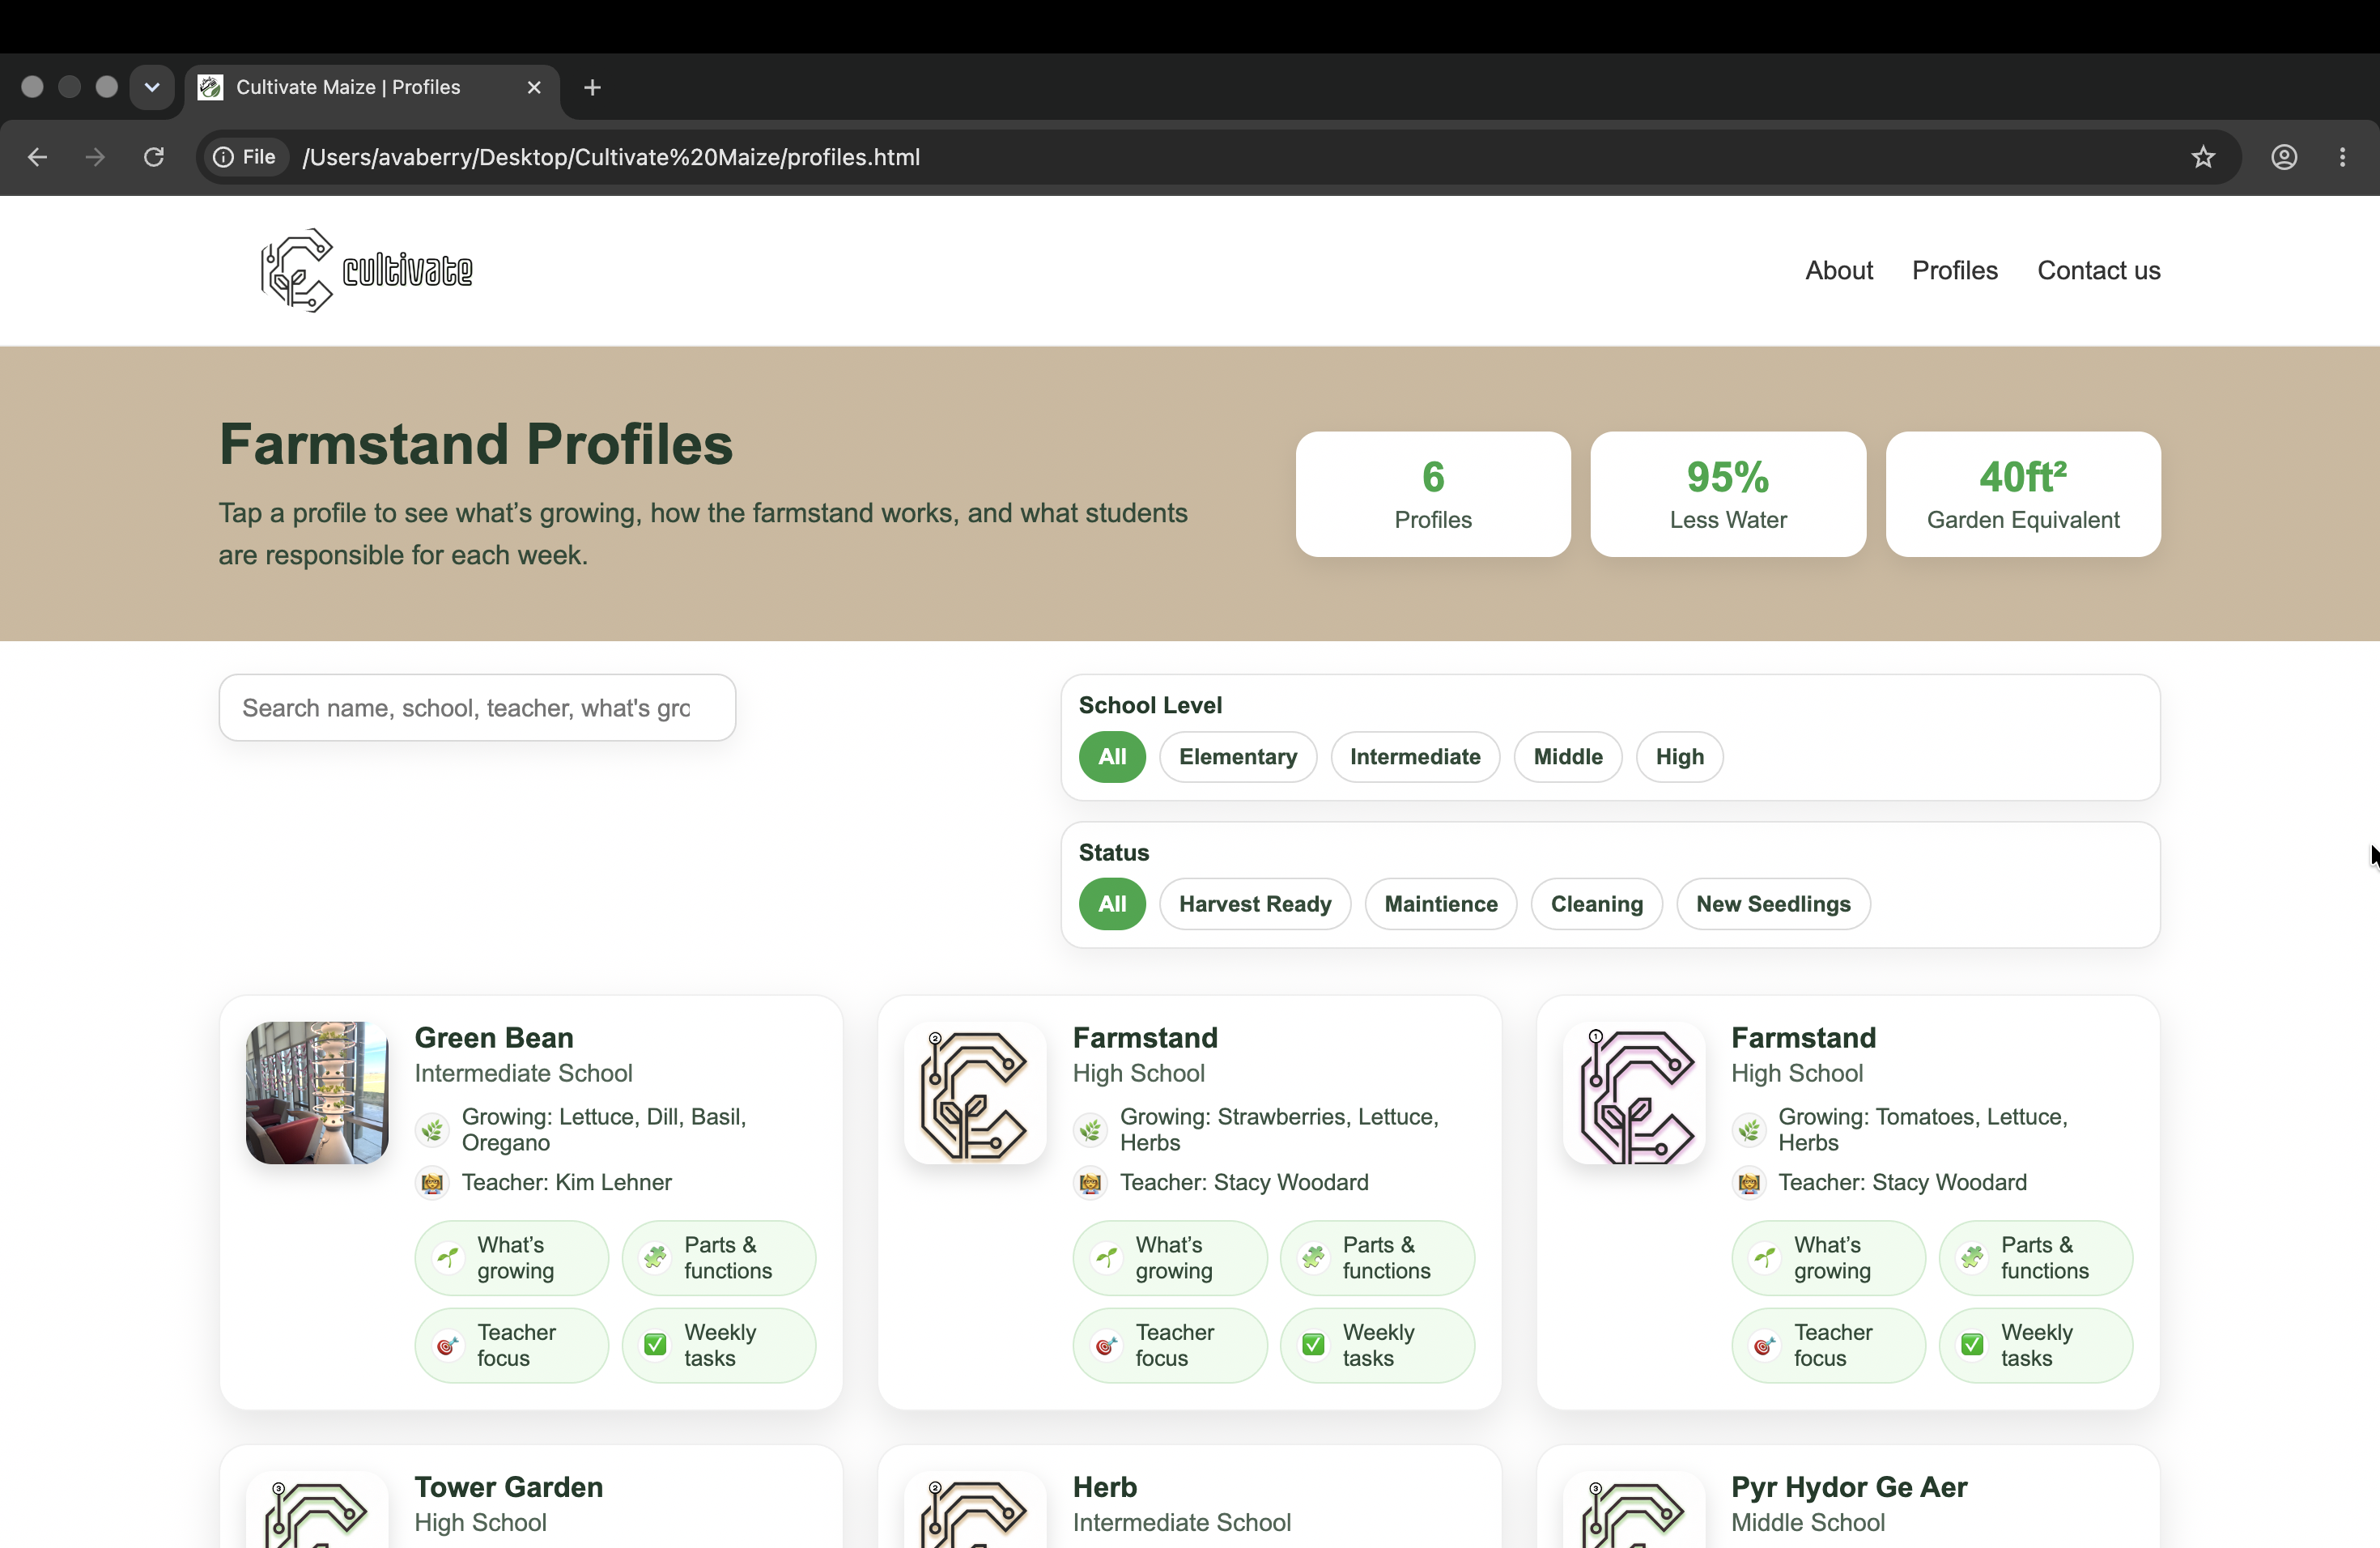Select All under School Level filter

click(1112, 757)
